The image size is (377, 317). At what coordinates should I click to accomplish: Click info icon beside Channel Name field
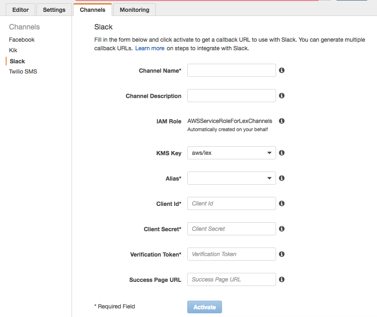point(281,70)
